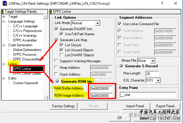Image resolution: width=183 pixels, height=123 pixels.
Task: Collapse the Language Settings node
Action: click(4, 21)
